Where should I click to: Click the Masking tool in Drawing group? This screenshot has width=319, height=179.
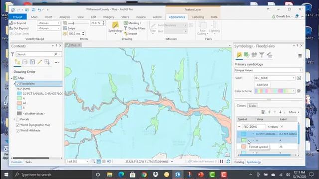[x=132, y=23]
